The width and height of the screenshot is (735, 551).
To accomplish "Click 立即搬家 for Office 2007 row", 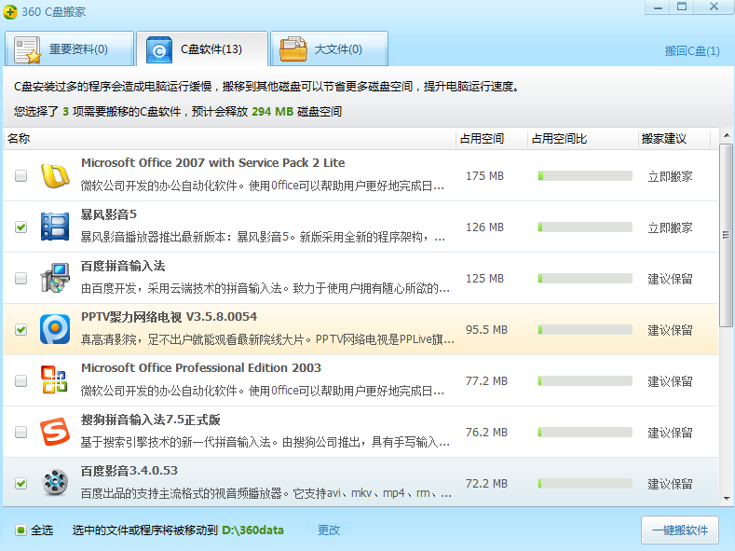I will click(670, 176).
